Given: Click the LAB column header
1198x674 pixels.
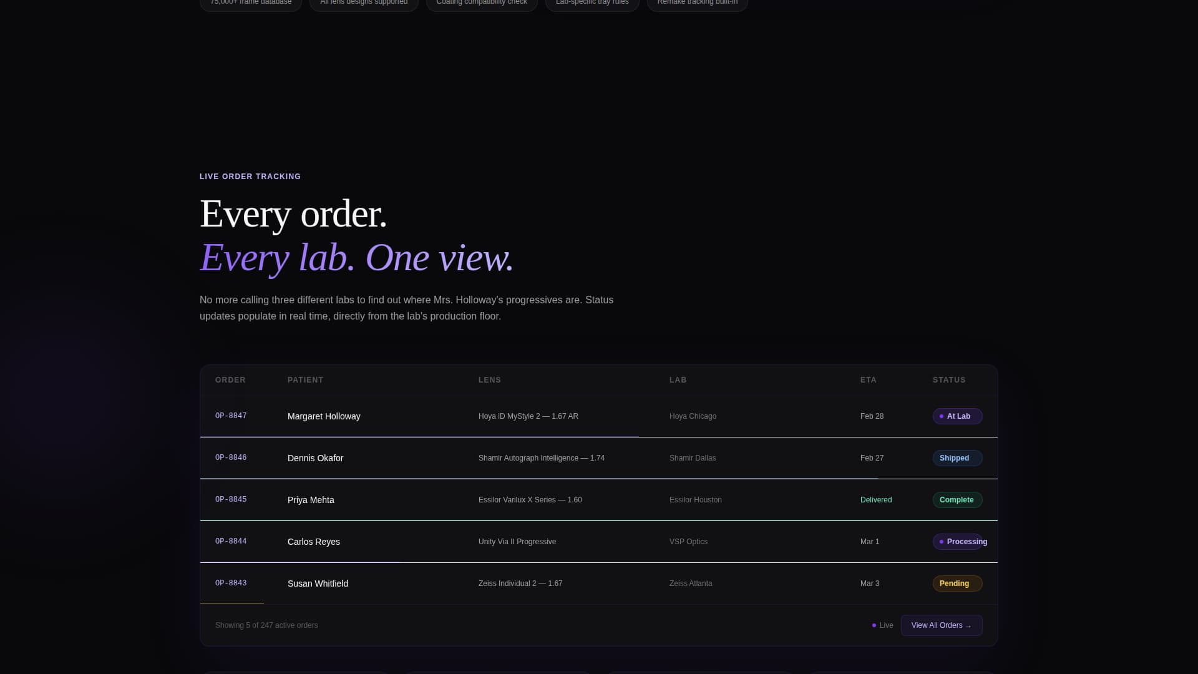Looking at the screenshot, I should click(x=678, y=380).
